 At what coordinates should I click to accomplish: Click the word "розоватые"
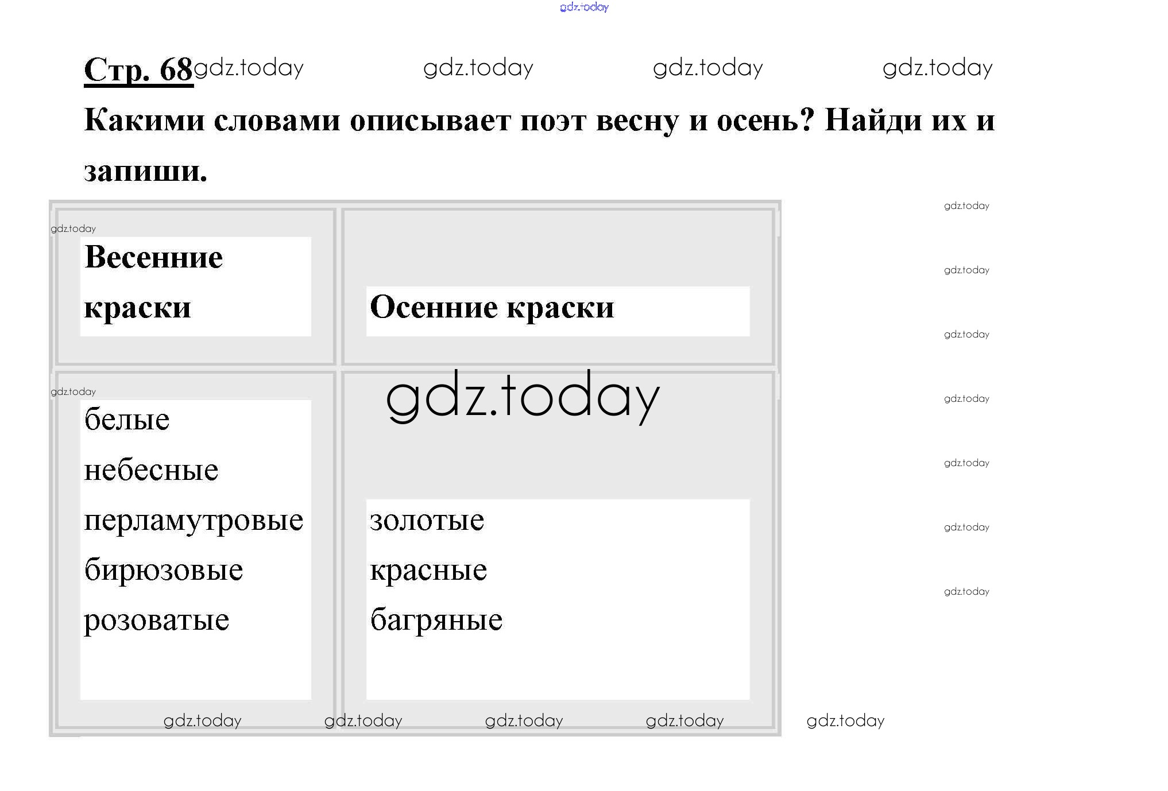tap(157, 620)
